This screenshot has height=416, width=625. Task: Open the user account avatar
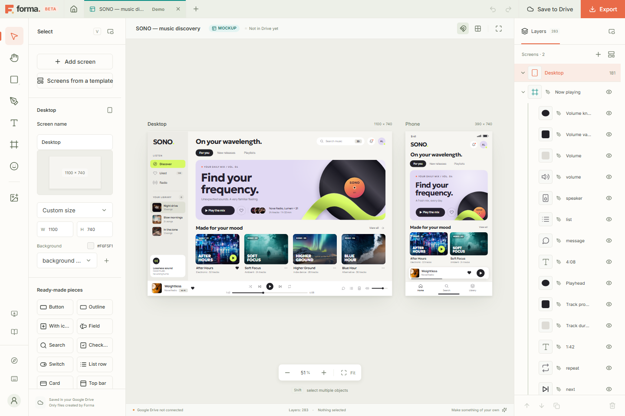tap(14, 400)
